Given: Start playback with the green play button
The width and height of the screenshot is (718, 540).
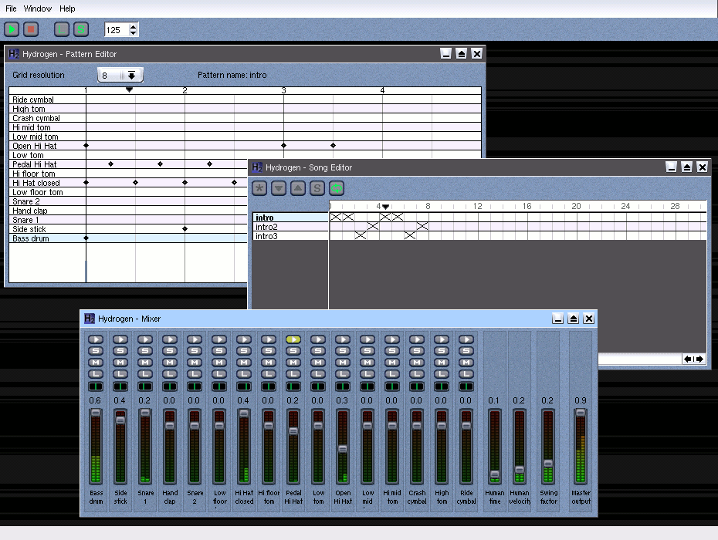Looking at the screenshot, I should coord(12,30).
